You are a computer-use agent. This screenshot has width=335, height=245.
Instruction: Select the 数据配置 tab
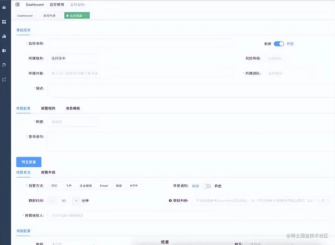tap(23, 108)
